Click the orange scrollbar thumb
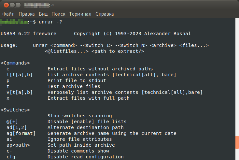Image resolution: width=239 pixels, height=160 pixels. 237,142
